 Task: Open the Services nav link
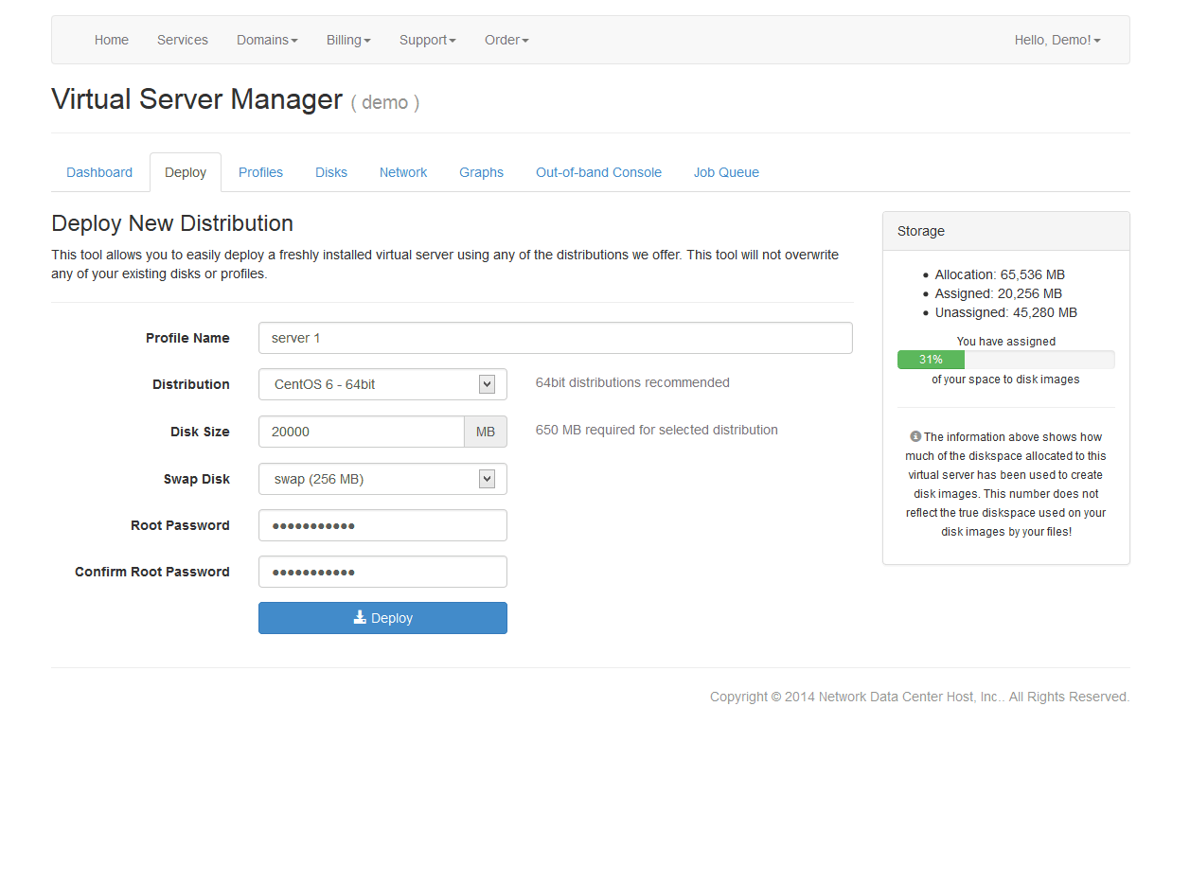(183, 40)
